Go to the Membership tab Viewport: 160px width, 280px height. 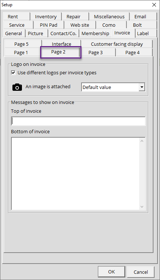tap(95, 33)
